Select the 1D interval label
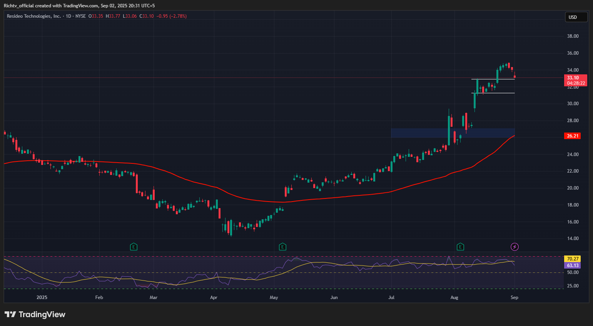593x326 pixels. (68, 16)
